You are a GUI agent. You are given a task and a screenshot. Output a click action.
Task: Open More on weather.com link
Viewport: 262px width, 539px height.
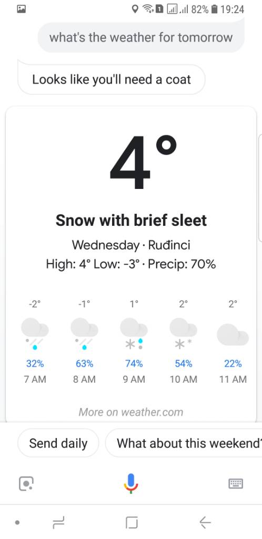tap(131, 412)
